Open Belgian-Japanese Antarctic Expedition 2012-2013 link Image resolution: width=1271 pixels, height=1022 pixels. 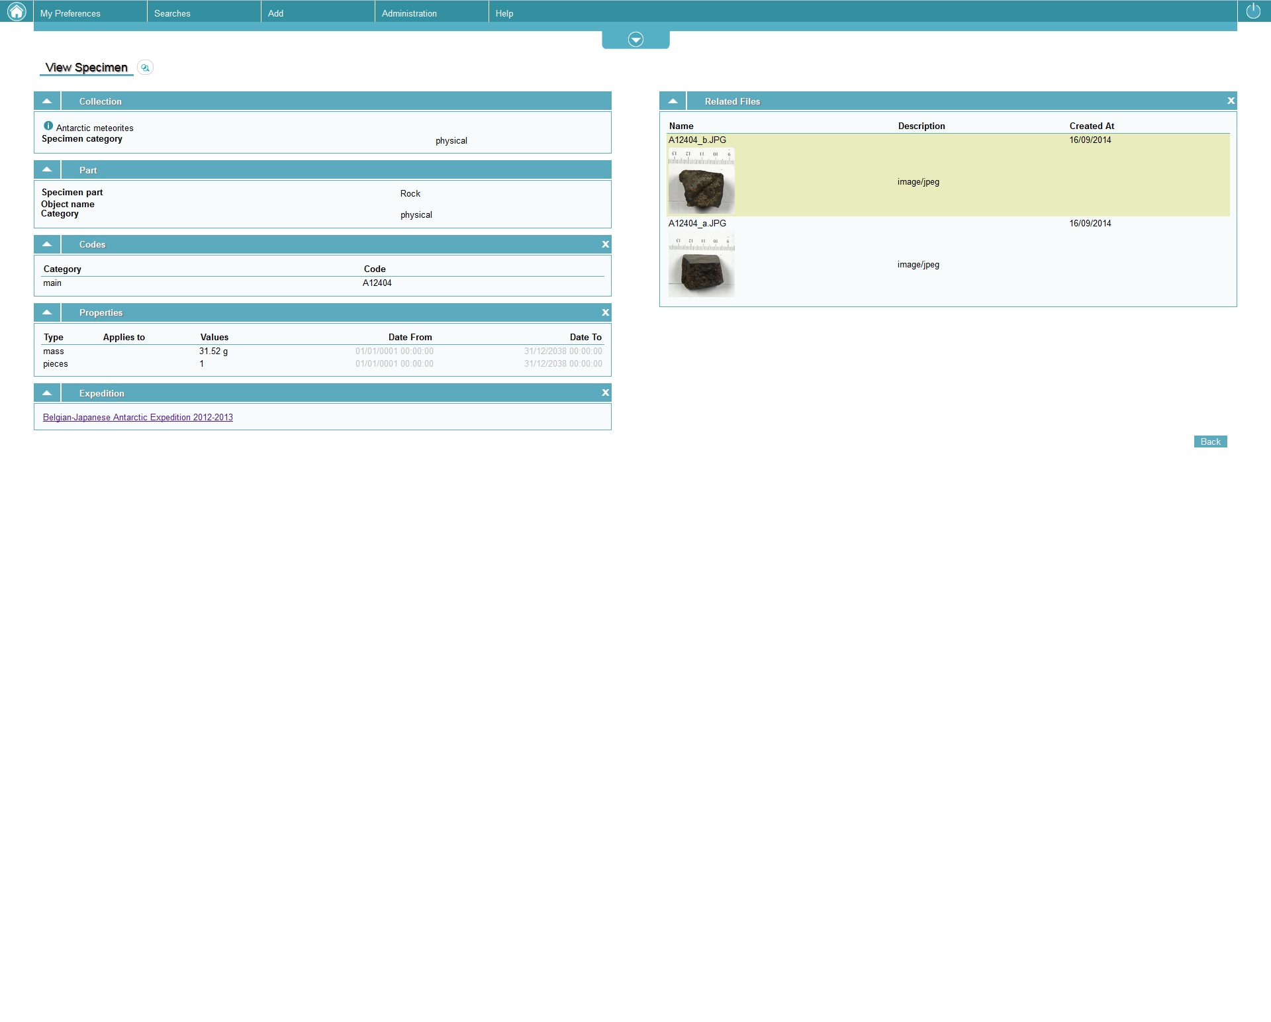point(138,417)
